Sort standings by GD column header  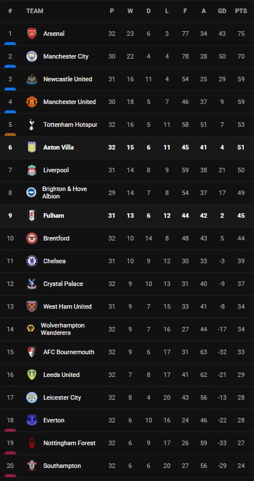pos(222,11)
